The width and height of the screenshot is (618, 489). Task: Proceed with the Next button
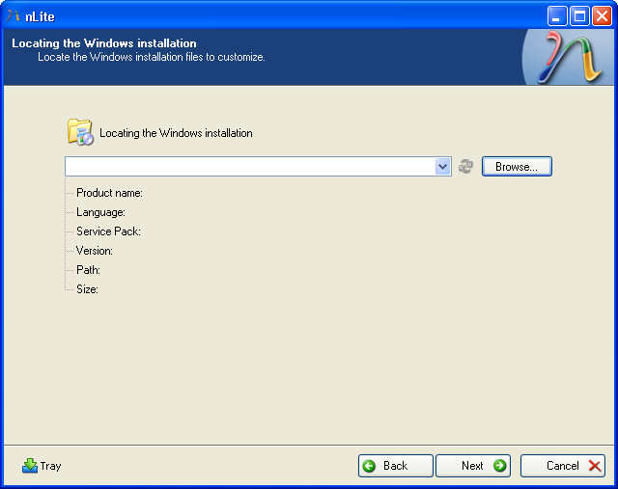(473, 466)
